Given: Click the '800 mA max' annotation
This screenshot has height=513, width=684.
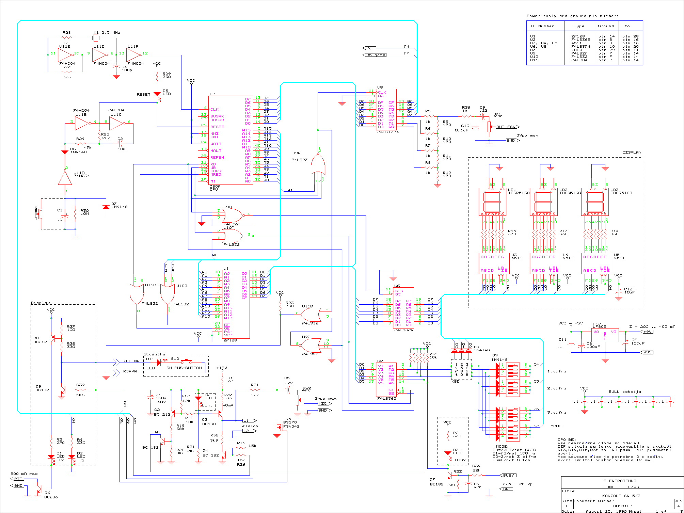Looking at the screenshot, I should [x=24, y=474].
